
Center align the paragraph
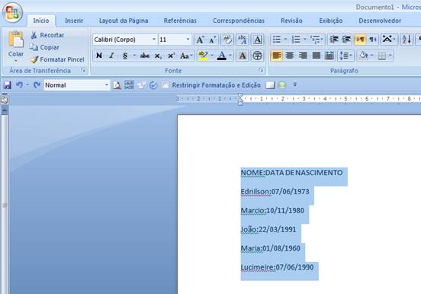click(x=290, y=56)
